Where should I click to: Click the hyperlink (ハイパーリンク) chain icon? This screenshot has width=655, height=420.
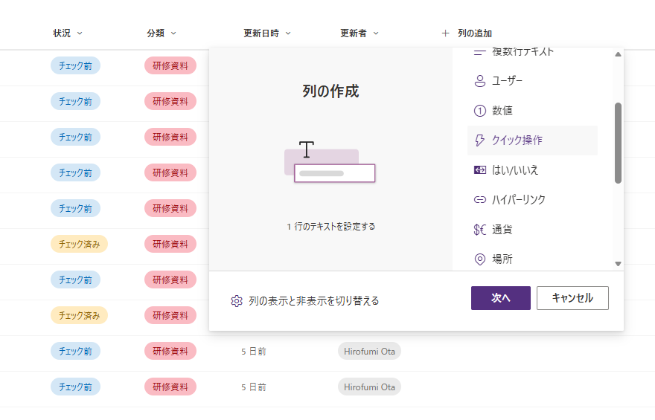[x=480, y=200]
